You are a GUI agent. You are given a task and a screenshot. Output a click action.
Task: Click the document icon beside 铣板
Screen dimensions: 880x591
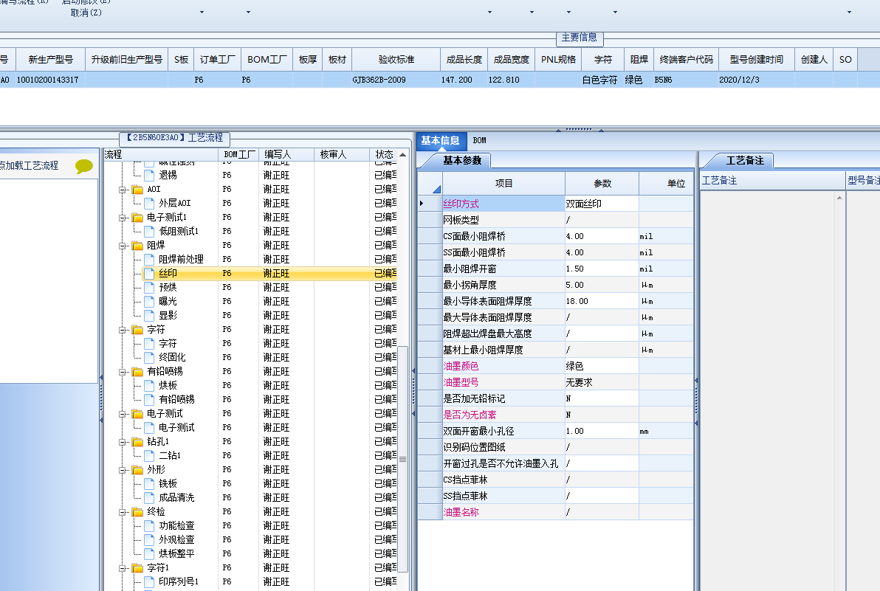149,483
